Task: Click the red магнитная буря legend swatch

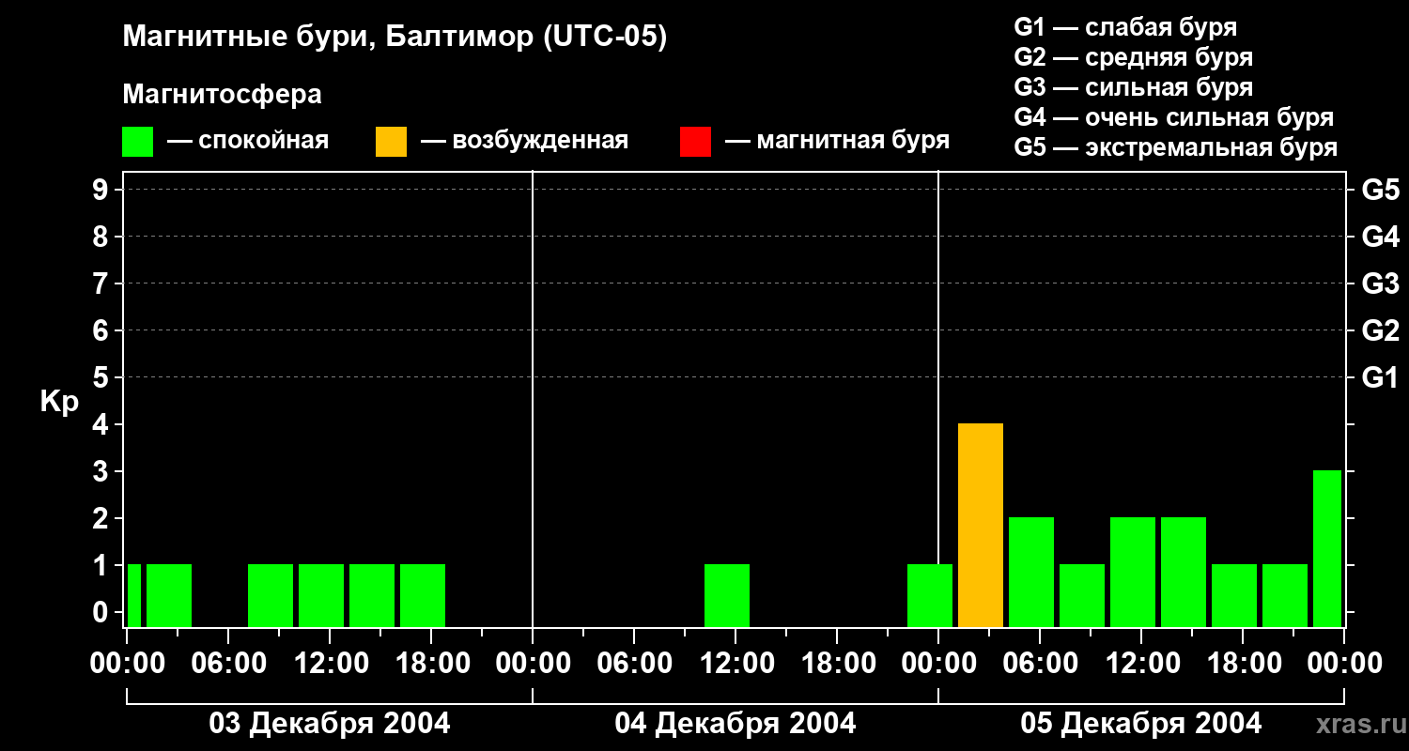Action: (x=695, y=142)
